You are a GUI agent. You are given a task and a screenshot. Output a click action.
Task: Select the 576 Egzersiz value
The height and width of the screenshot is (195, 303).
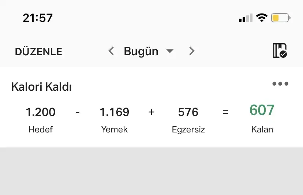(x=188, y=112)
